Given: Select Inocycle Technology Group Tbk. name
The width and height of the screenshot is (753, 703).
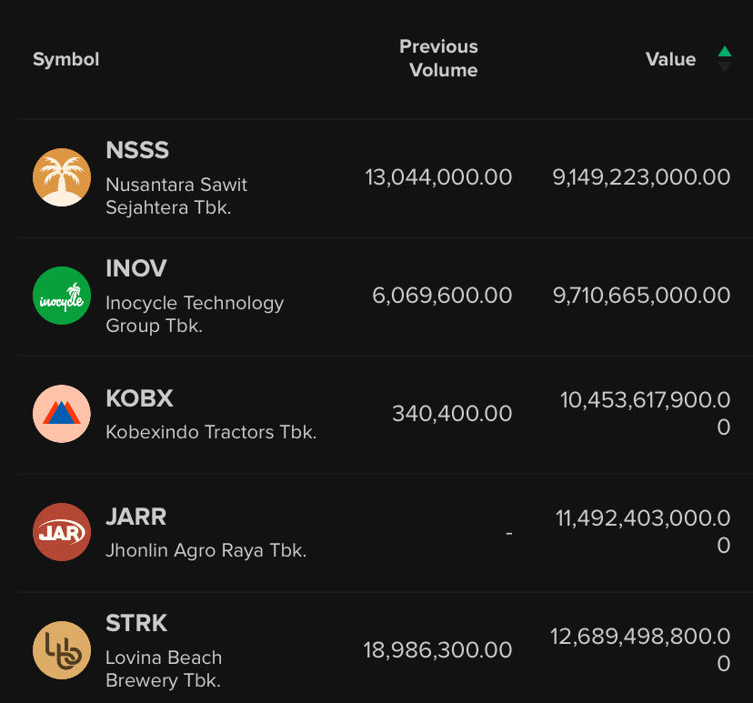Looking at the screenshot, I should (195, 314).
